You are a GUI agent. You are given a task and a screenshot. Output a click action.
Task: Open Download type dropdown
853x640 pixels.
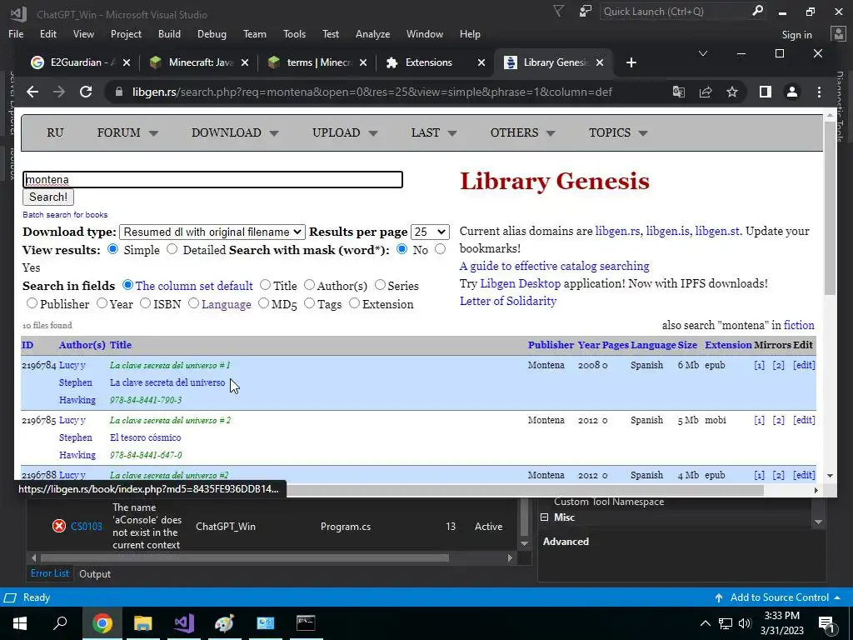point(212,232)
